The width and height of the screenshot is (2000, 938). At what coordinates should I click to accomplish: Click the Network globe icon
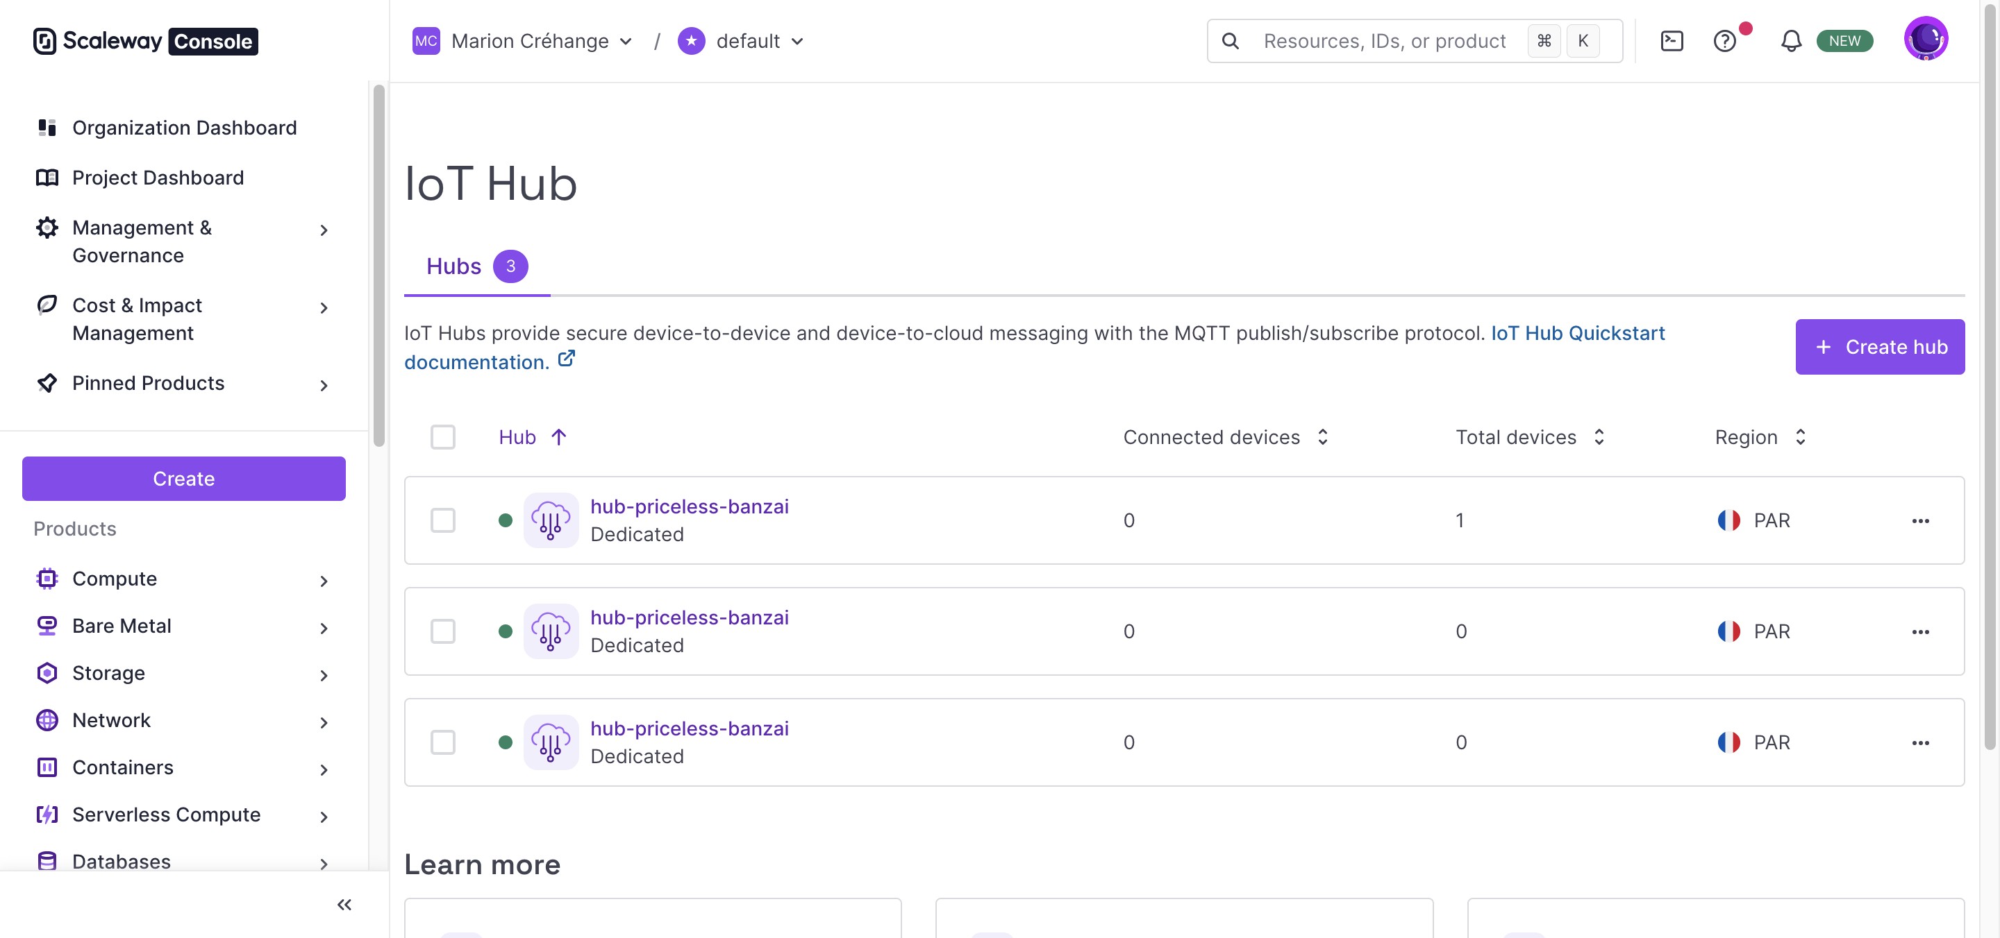[47, 720]
